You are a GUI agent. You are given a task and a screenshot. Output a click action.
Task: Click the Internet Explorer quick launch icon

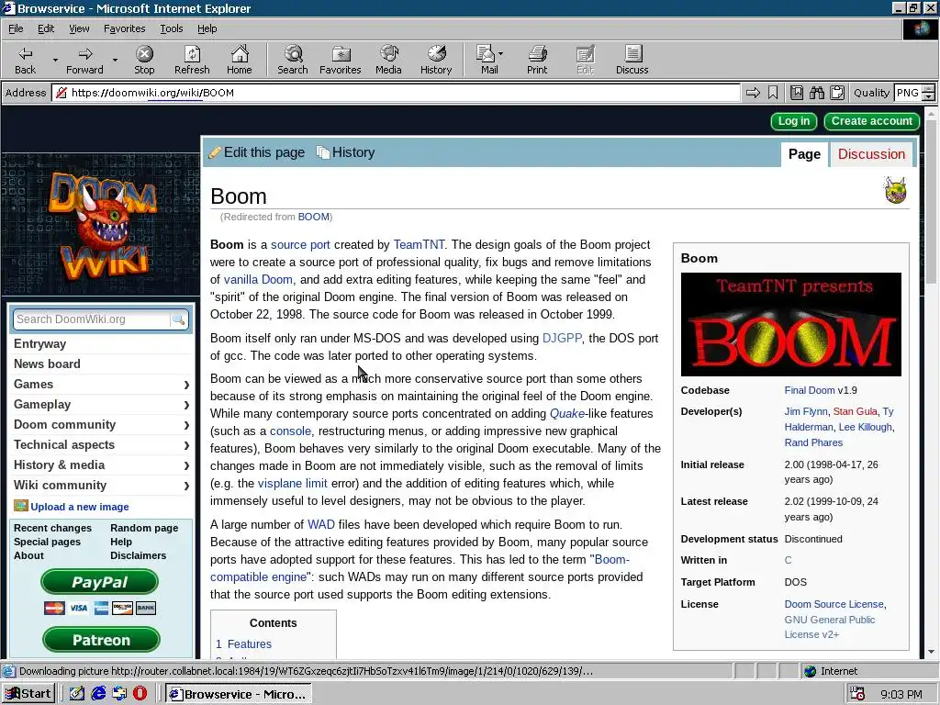coord(98,694)
